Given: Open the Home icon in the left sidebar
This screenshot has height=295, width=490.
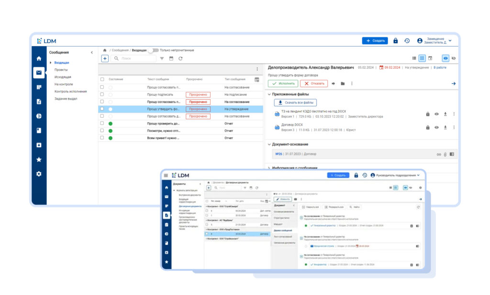Looking at the screenshot, I should pyautogui.click(x=39, y=58).
